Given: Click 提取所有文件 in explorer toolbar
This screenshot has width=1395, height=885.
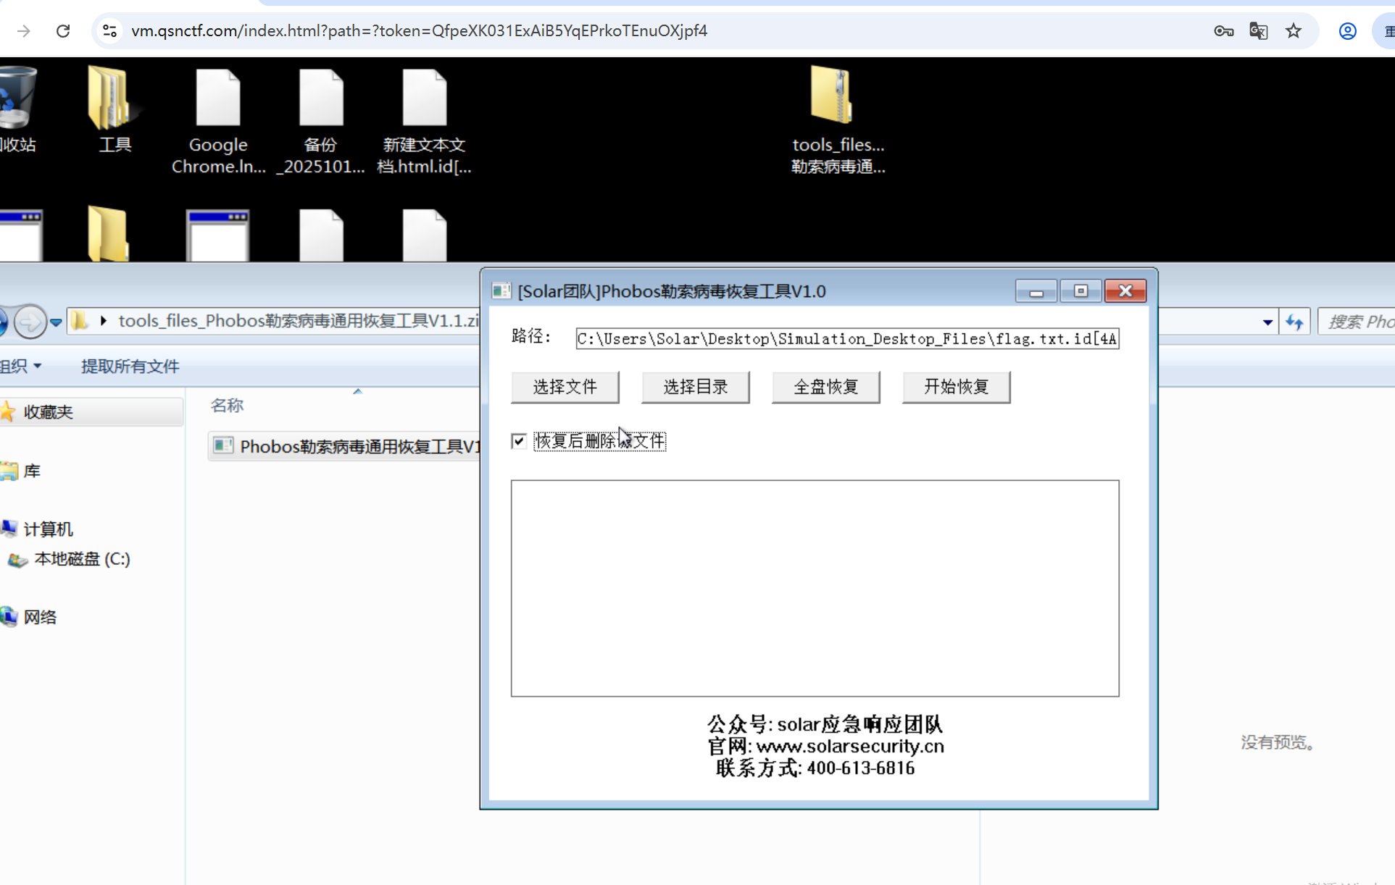Looking at the screenshot, I should tap(130, 366).
